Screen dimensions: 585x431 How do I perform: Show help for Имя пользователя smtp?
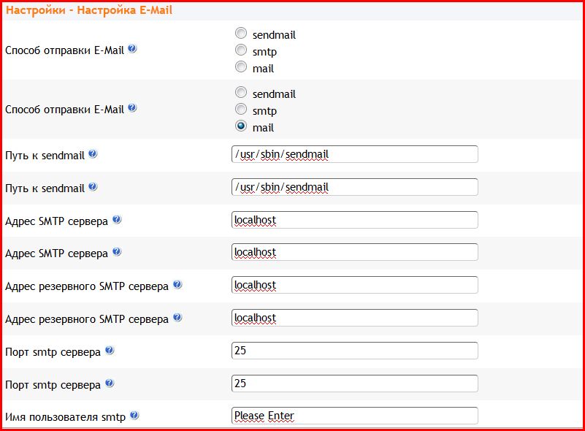[134, 416]
